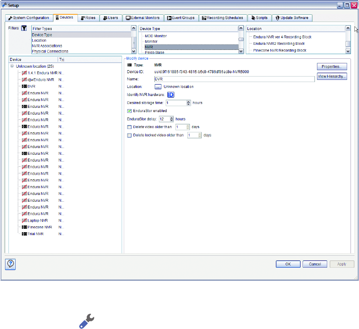Image resolution: width=359 pixels, height=329 pixels.
Task: Open the Location browse ellipsis button
Action: click(158, 87)
